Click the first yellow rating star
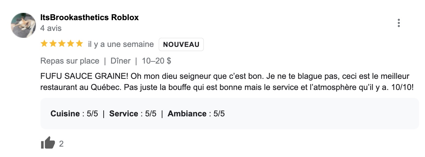Screen dimensions: 425x157 [x=44, y=44]
